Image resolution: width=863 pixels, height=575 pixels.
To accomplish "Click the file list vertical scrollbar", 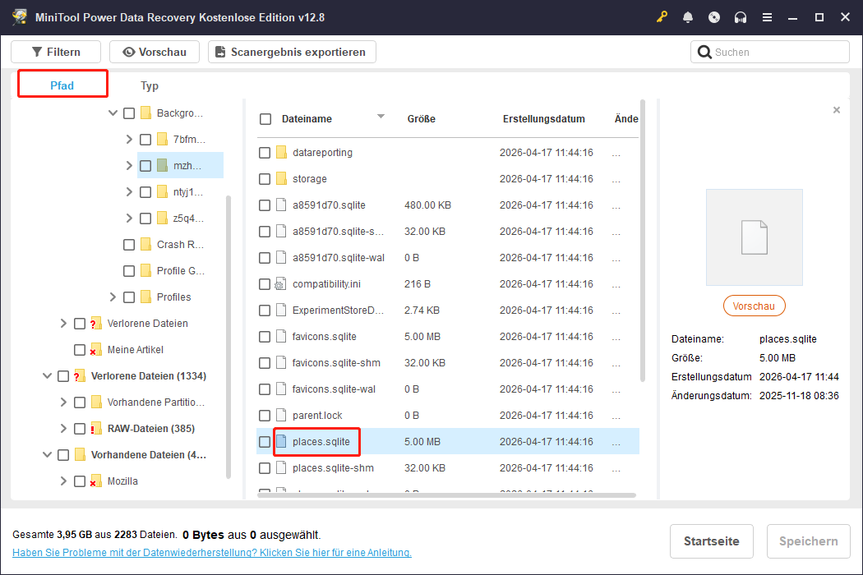I will pyautogui.click(x=642, y=241).
